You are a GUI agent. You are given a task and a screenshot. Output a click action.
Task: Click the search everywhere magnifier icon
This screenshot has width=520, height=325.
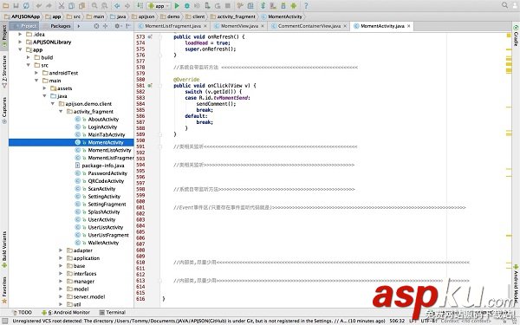pyautogui.click(x=504, y=5)
